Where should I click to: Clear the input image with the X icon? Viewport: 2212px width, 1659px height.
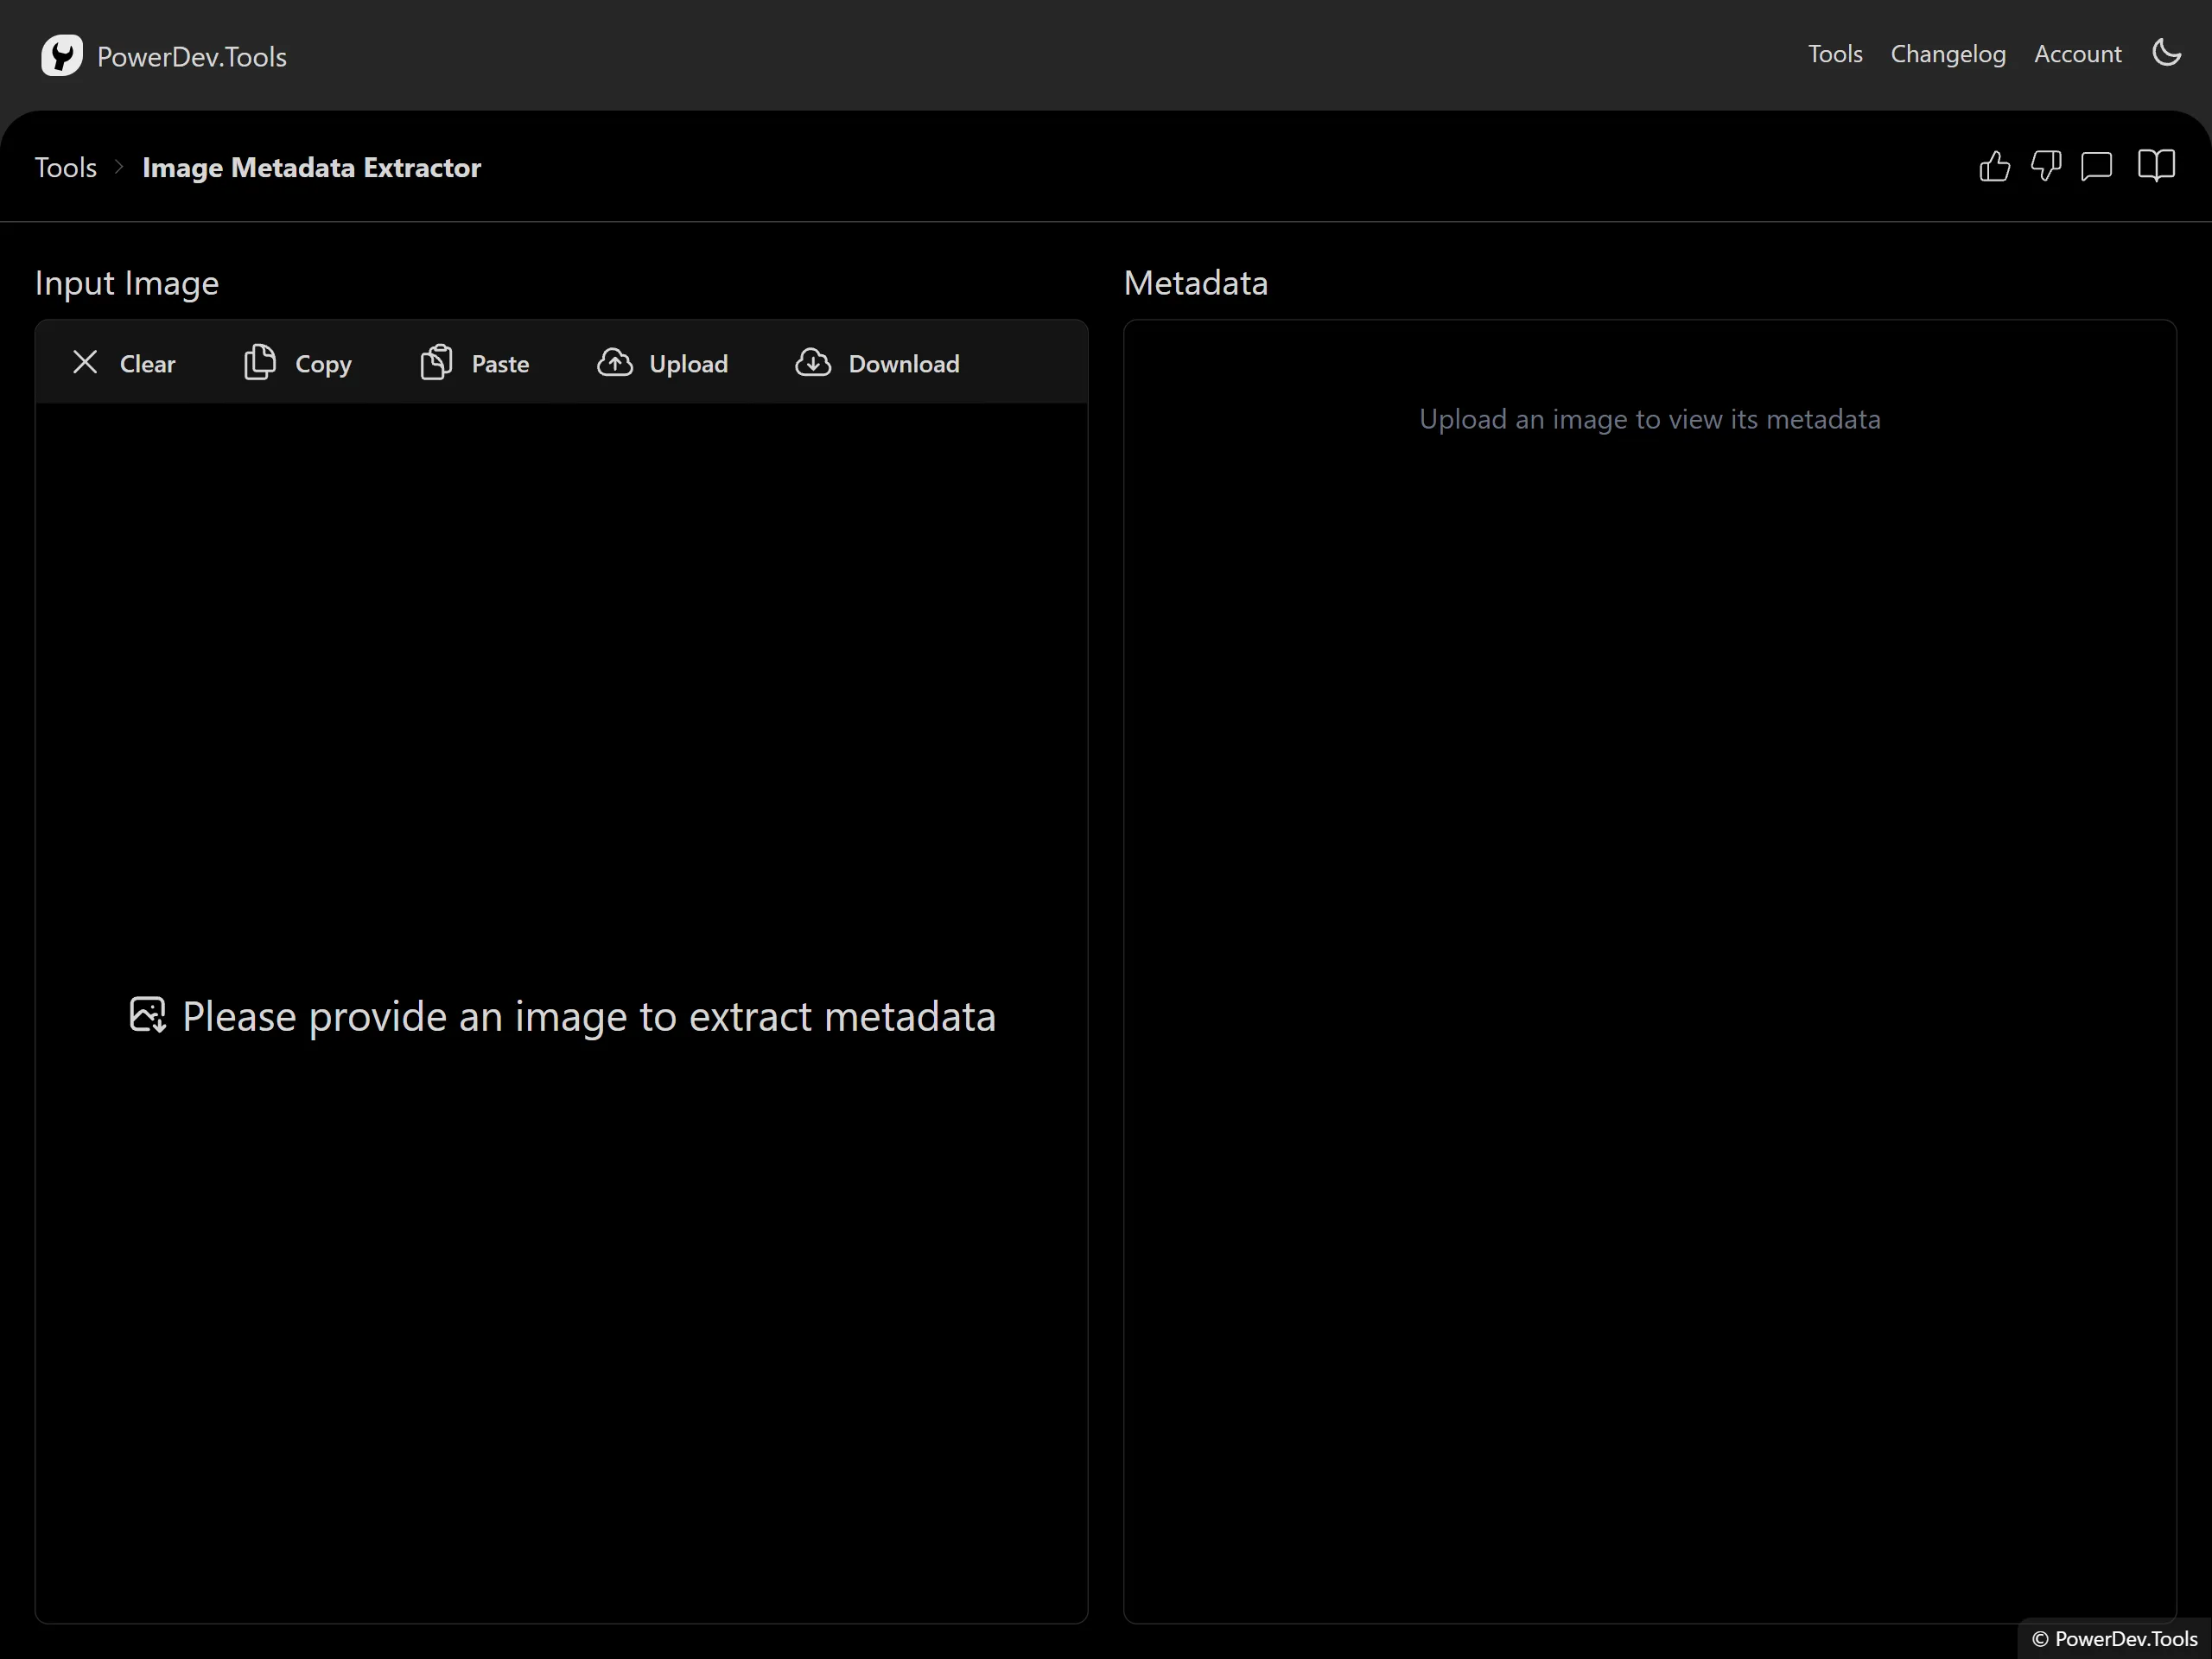click(85, 362)
